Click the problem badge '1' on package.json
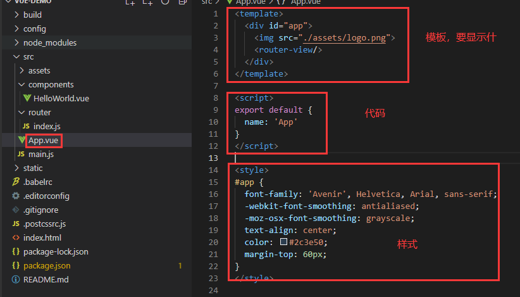Screen dimensions: 520x297 pos(180,265)
